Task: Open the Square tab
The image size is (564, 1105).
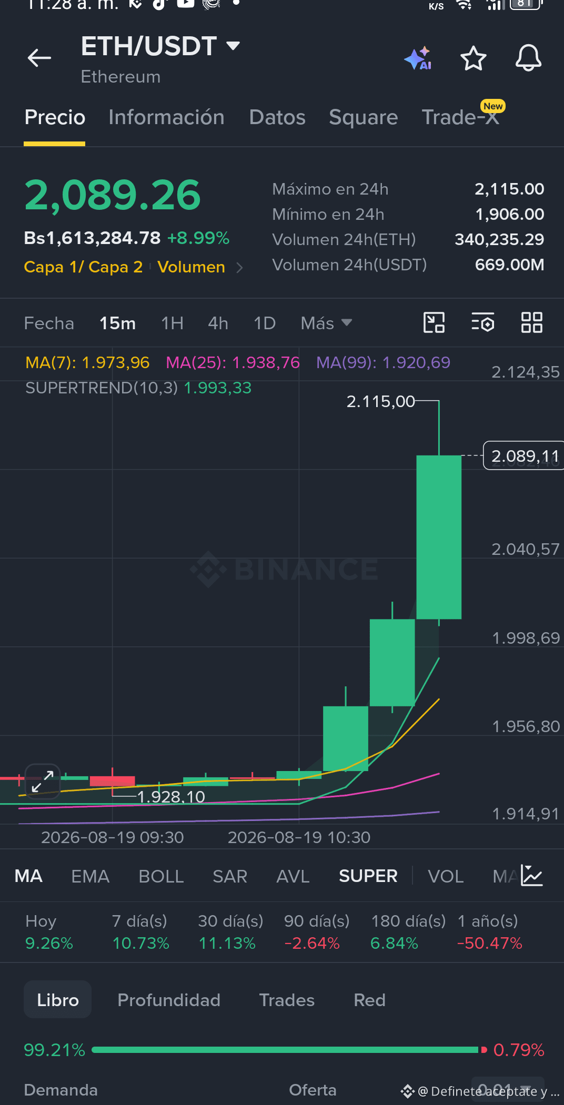Action: click(364, 117)
